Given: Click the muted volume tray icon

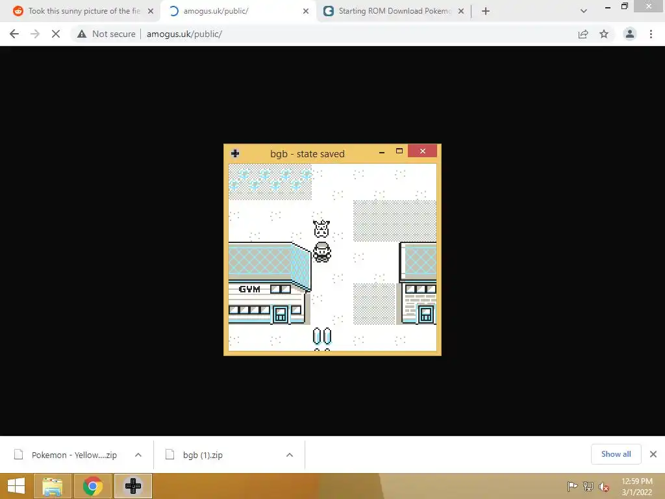Looking at the screenshot, I should 604,486.
